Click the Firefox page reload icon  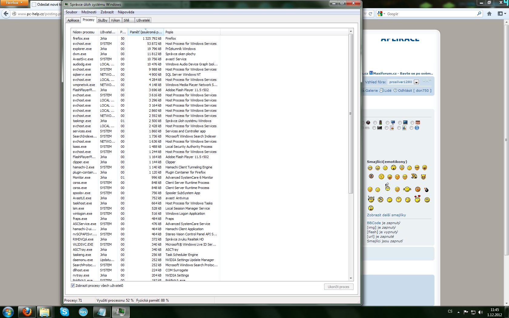point(370,14)
